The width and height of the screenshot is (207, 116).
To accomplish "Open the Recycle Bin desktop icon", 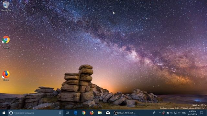I will tap(6, 6).
